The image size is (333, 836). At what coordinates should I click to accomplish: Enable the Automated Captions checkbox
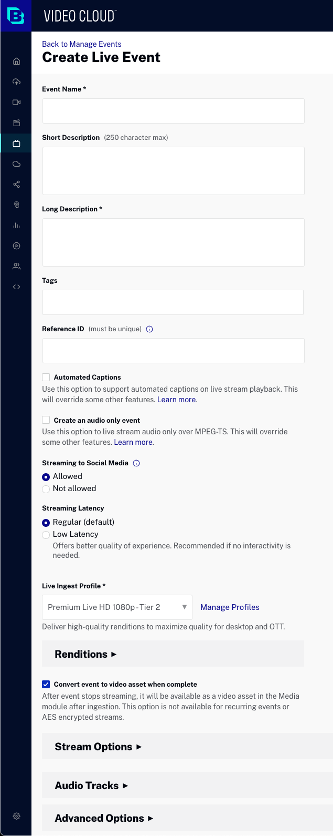click(x=46, y=377)
